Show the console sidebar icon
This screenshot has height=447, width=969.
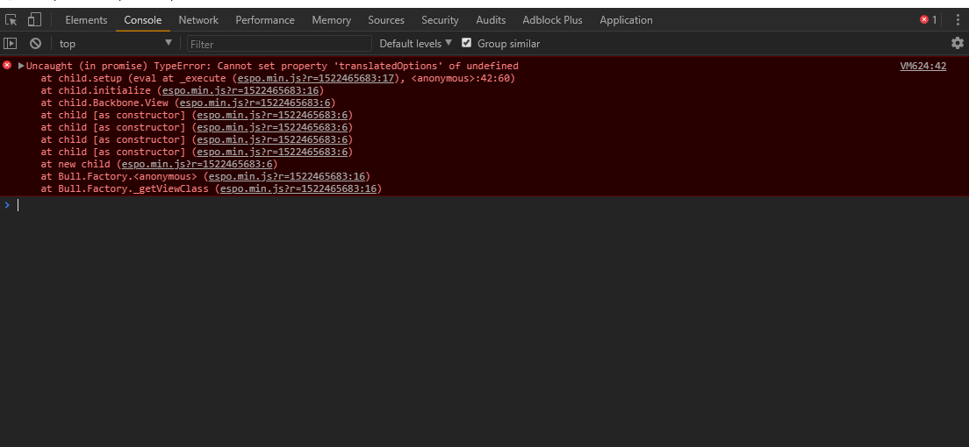coord(11,43)
